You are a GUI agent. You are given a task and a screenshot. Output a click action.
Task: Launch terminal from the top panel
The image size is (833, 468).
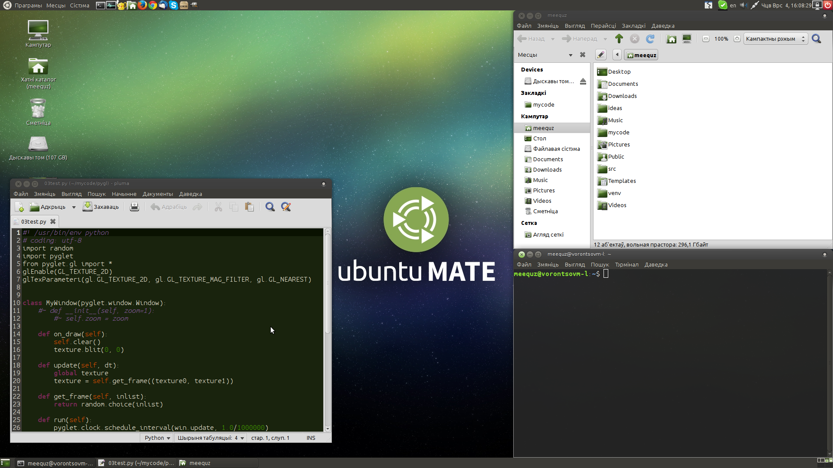pos(100,5)
